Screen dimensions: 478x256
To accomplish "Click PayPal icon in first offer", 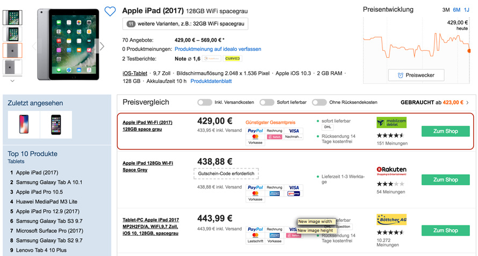I will click(x=255, y=131).
